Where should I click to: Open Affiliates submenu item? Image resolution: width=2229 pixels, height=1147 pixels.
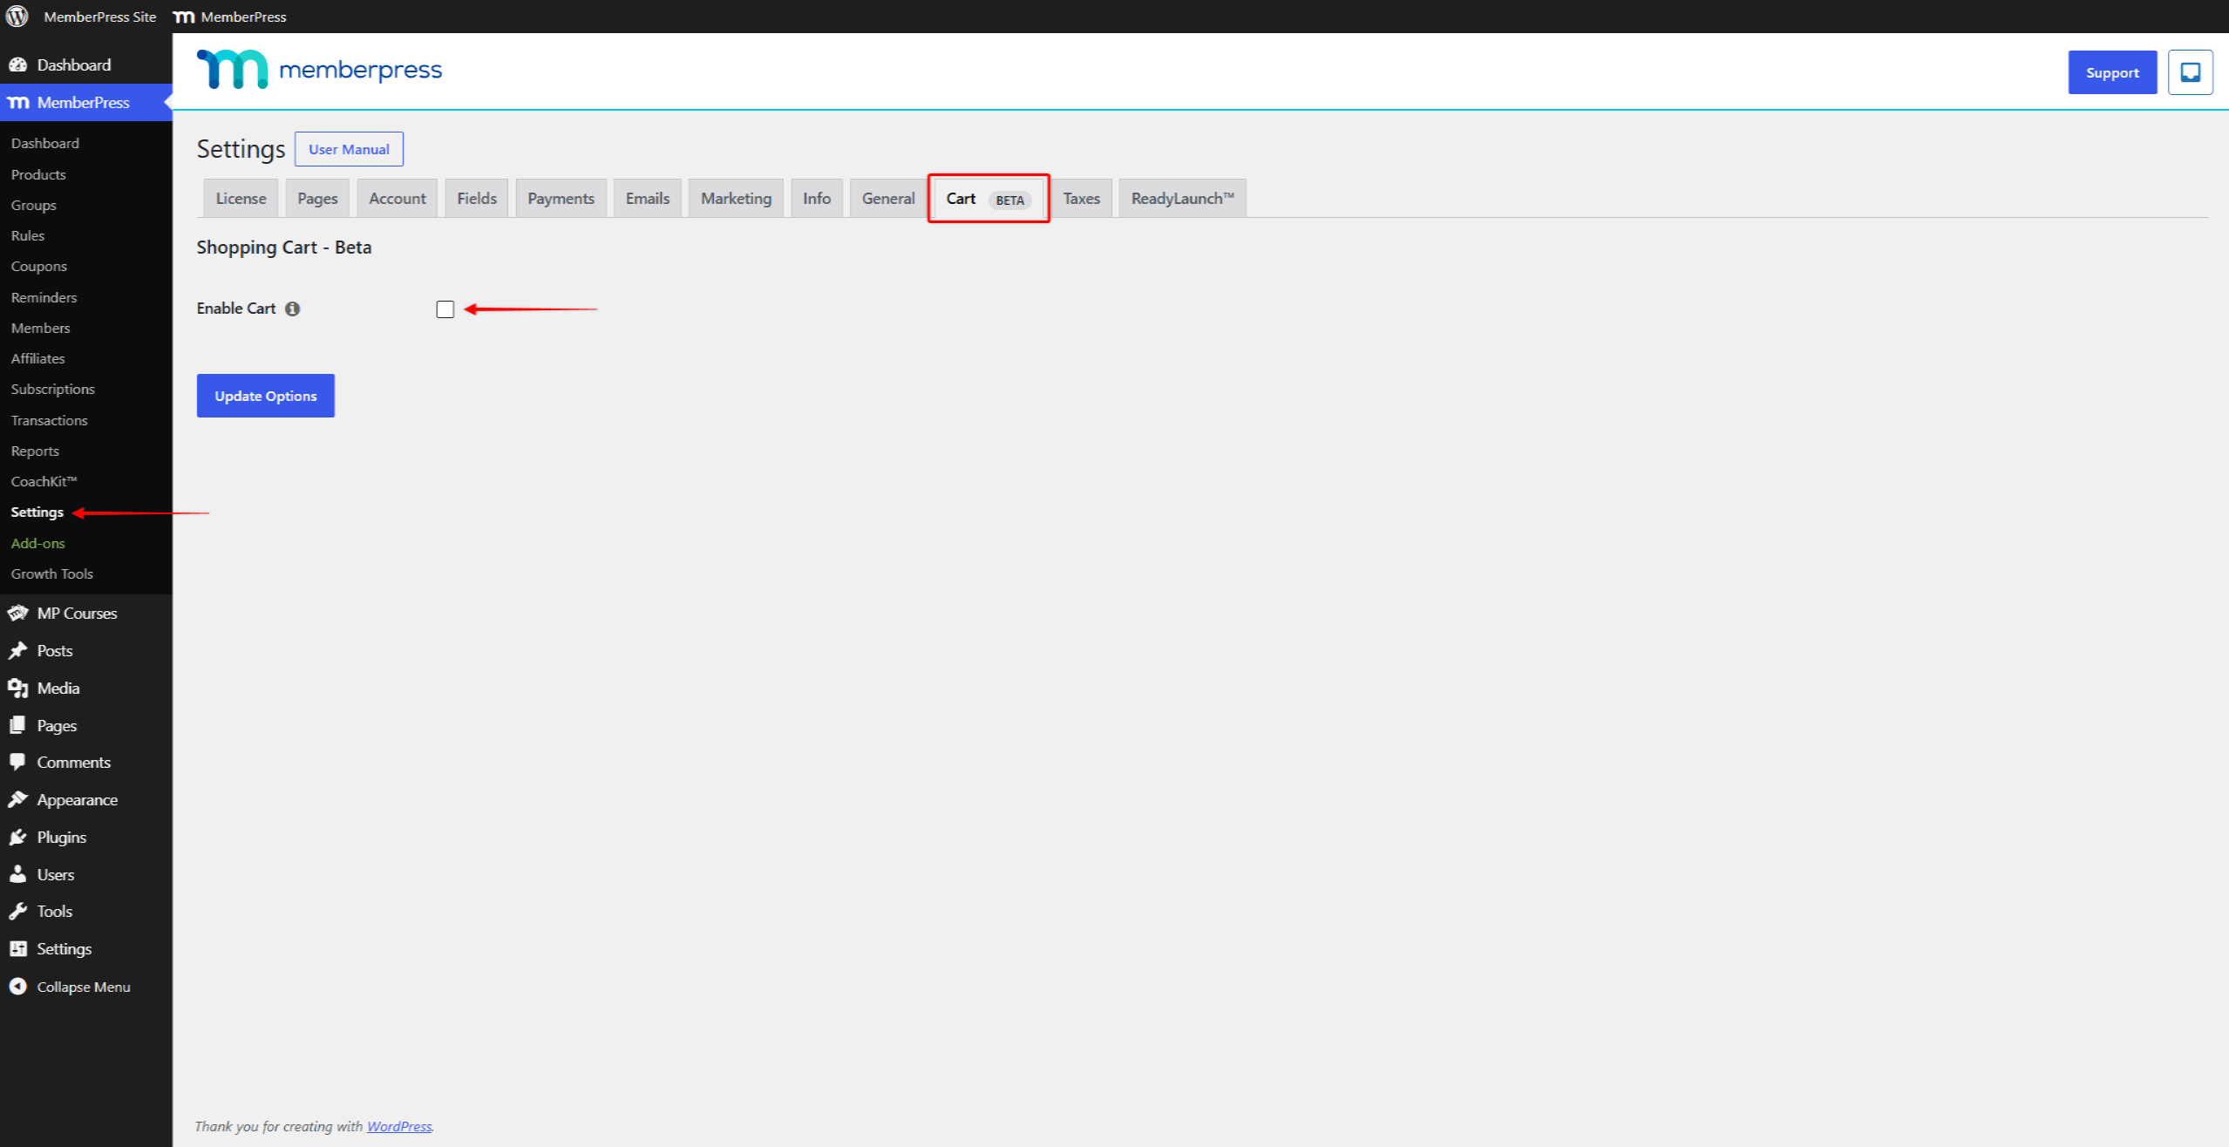coord(38,358)
